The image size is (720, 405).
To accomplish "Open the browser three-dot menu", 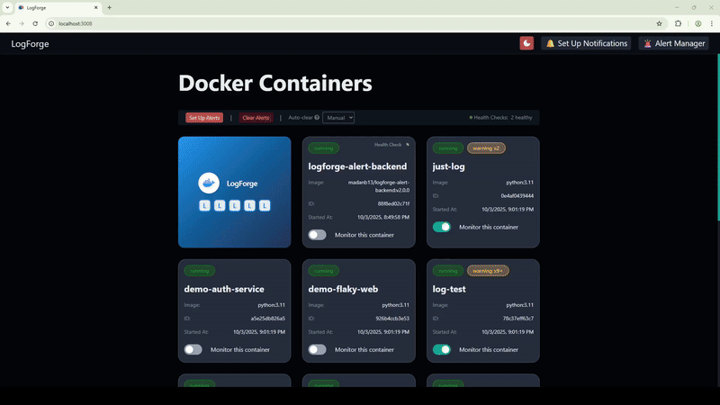I will tap(711, 23).
